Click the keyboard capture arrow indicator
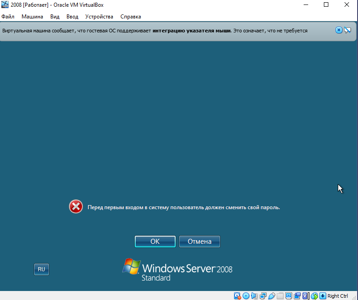 tap(323, 296)
